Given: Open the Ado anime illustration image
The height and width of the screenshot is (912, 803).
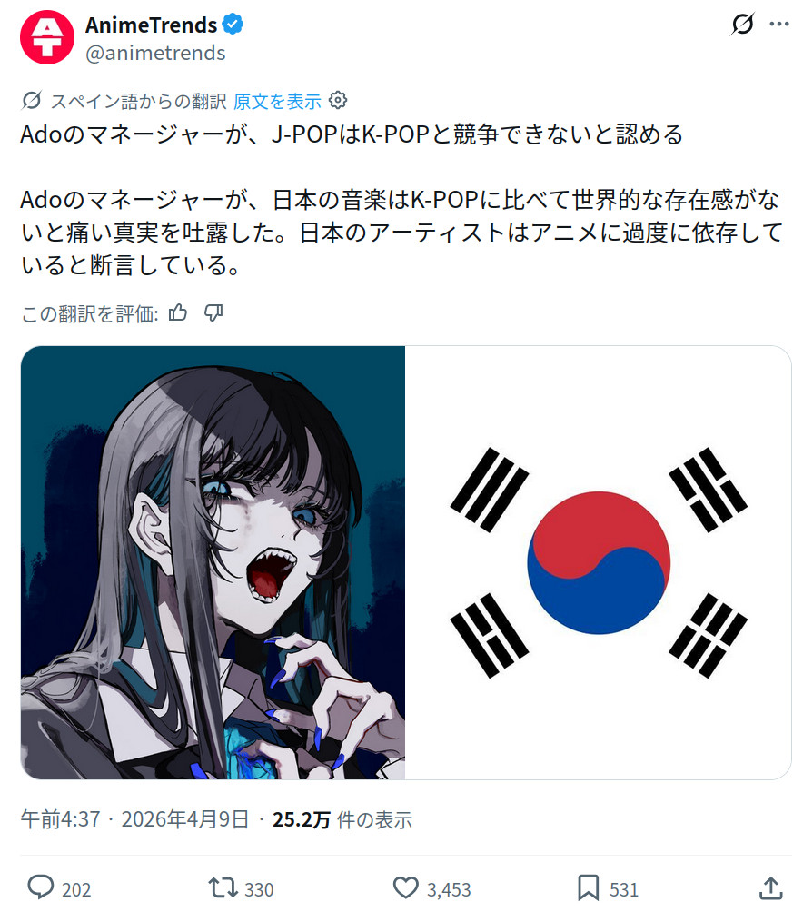Looking at the screenshot, I should point(213,562).
